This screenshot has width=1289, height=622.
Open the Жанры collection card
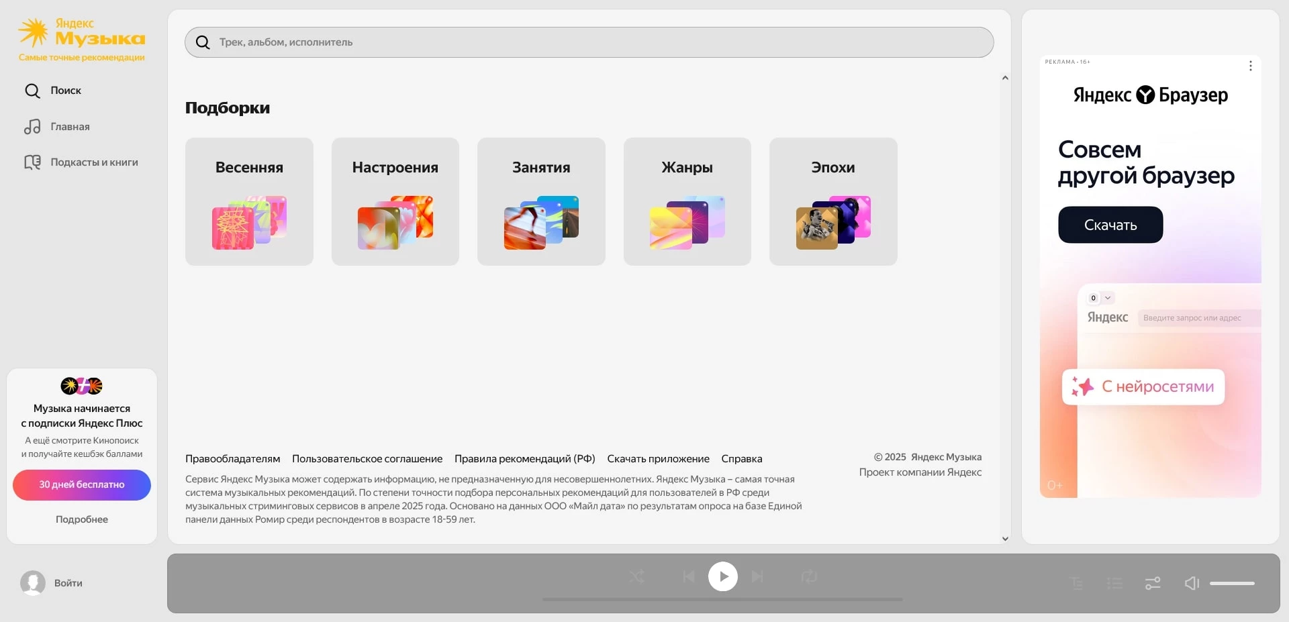click(687, 201)
